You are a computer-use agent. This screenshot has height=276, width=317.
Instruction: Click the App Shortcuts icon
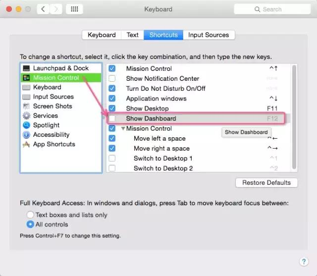26,144
